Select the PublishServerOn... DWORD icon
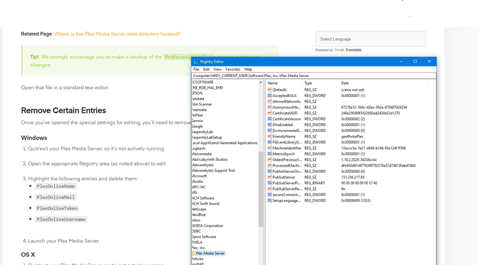The width and height of the screenshot is (479, 265). 269,171
